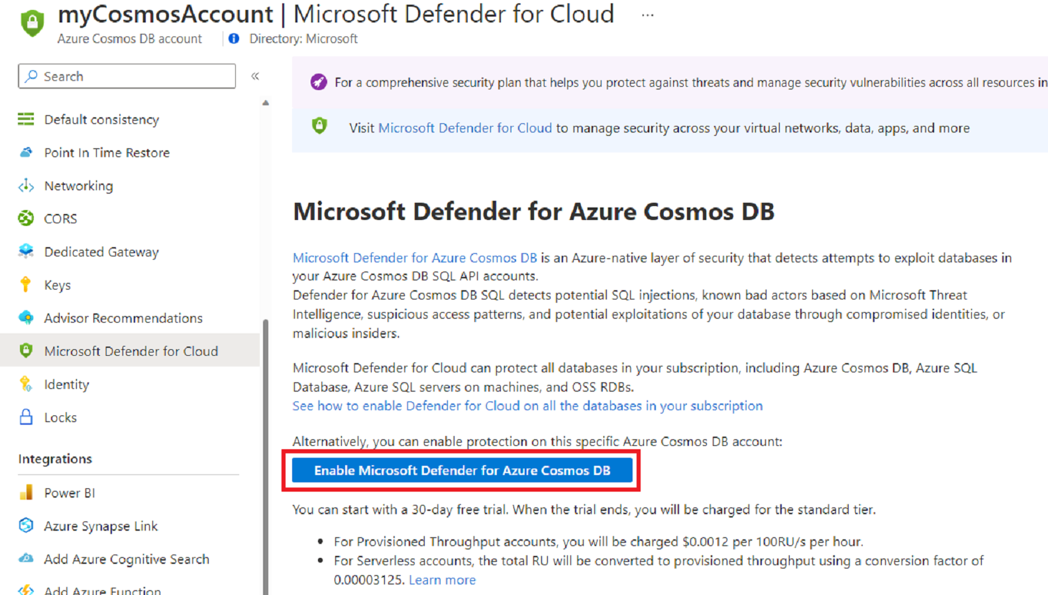Click the 30-day free trial sentence
1048x595 pixels.
[584, 510]
